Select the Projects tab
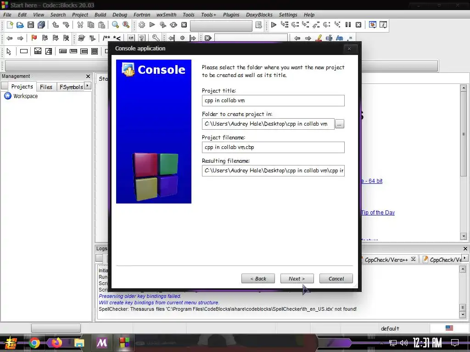The image size is (470, 352). [x=22, y=87]
